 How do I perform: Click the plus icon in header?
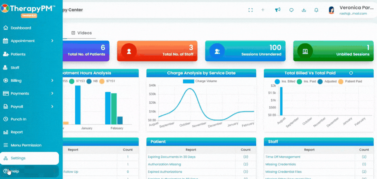tap(263, 10)
